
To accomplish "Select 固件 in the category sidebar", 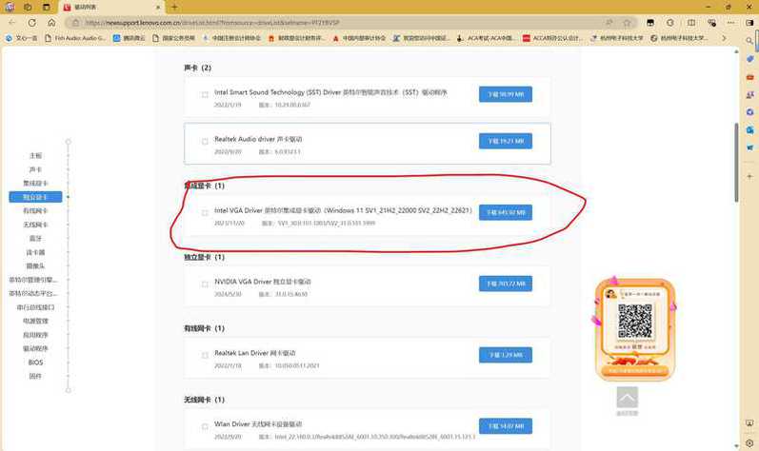I will point(35,376).
